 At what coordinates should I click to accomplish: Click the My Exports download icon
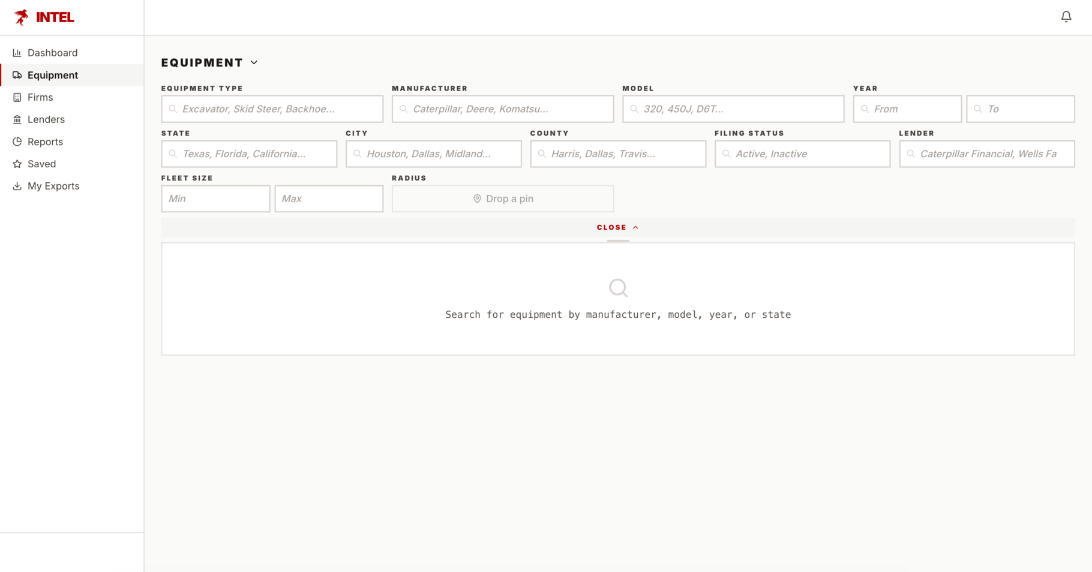pos(17,186)
